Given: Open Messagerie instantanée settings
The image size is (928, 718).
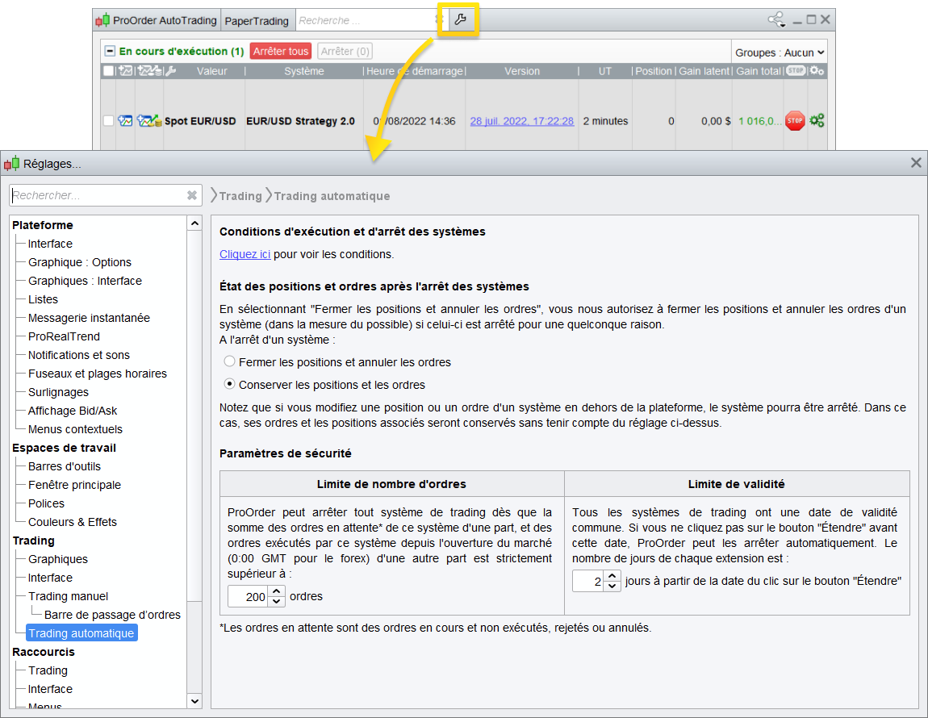Looking at the screenshot, I should click(89, 318).
